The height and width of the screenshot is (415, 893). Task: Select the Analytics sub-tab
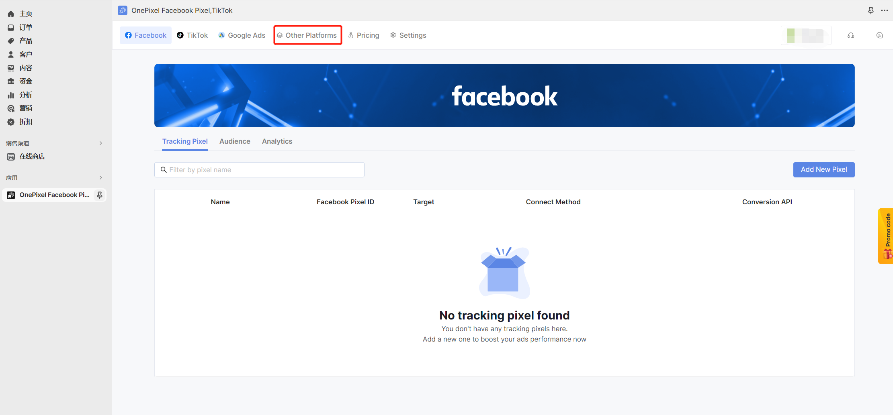pyautogui.click(x=277, y=141)
